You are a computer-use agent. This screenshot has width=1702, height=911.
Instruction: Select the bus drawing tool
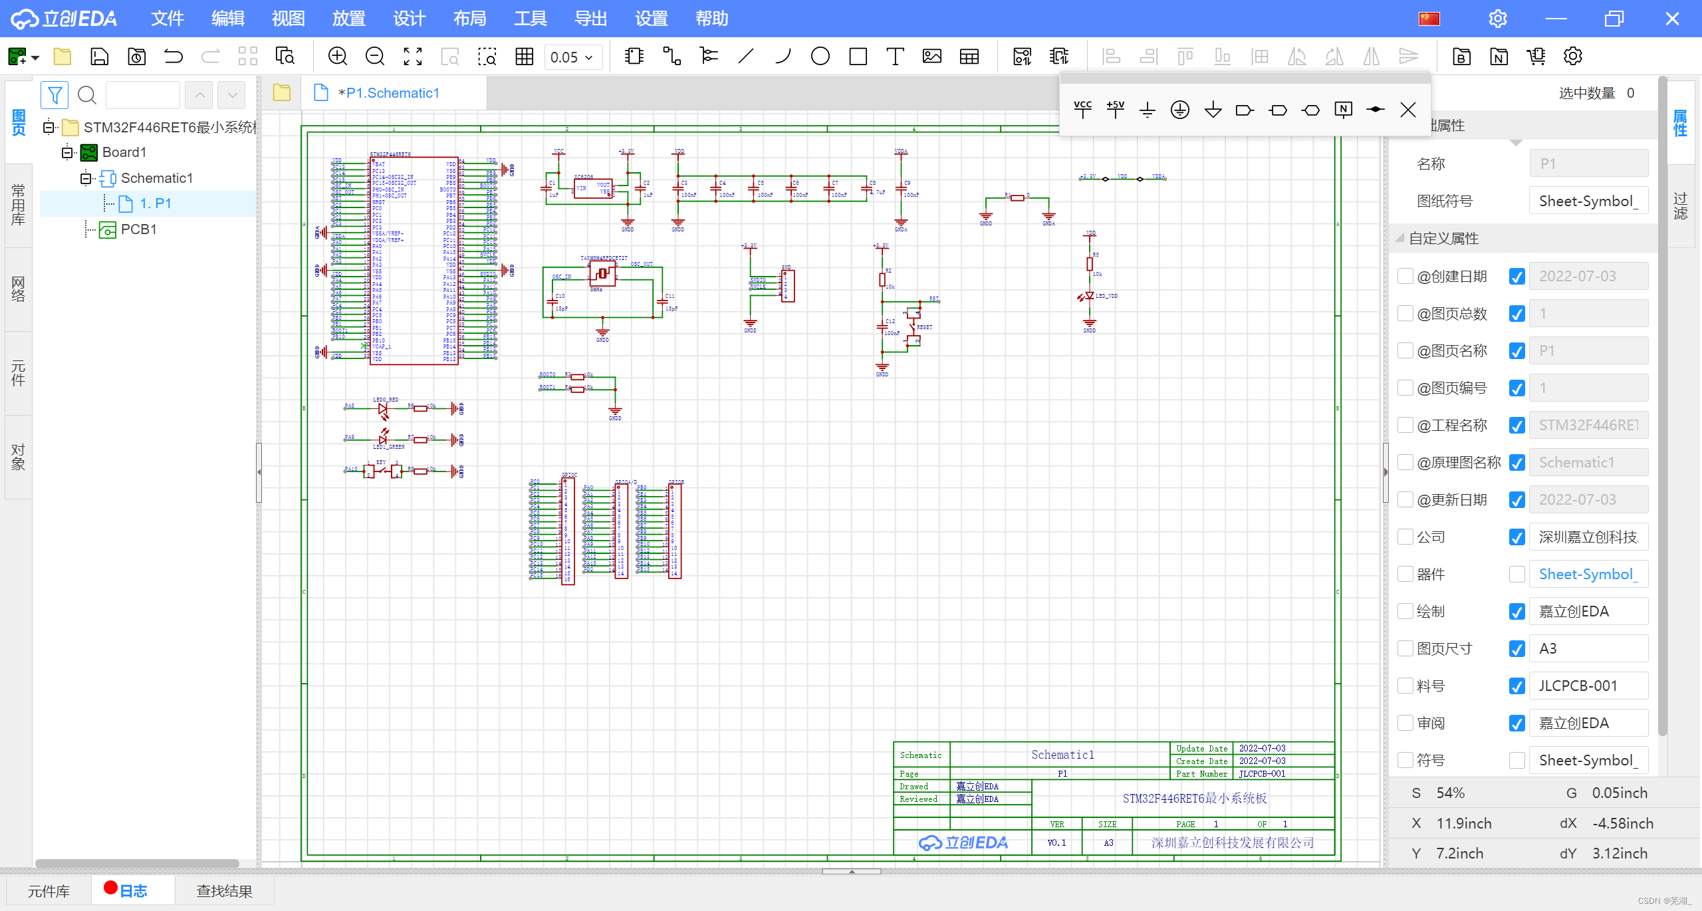pyautogui.click(x=709, y=57)
